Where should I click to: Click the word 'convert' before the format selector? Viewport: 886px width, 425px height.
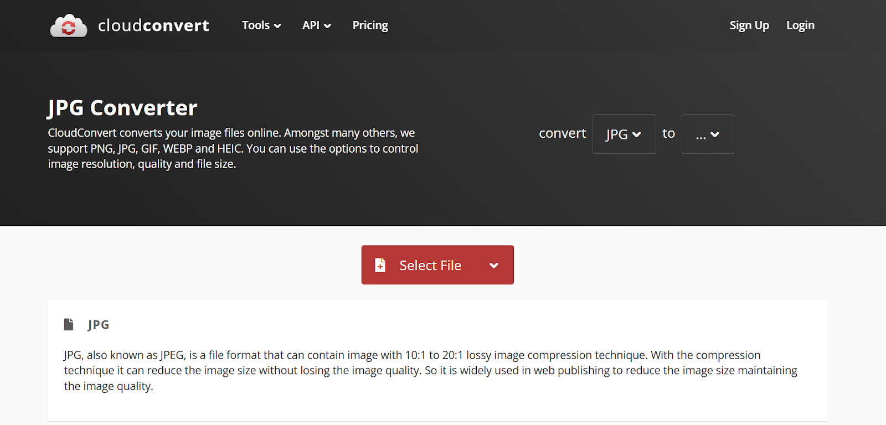pyautogui.click(x=563, y=133)
